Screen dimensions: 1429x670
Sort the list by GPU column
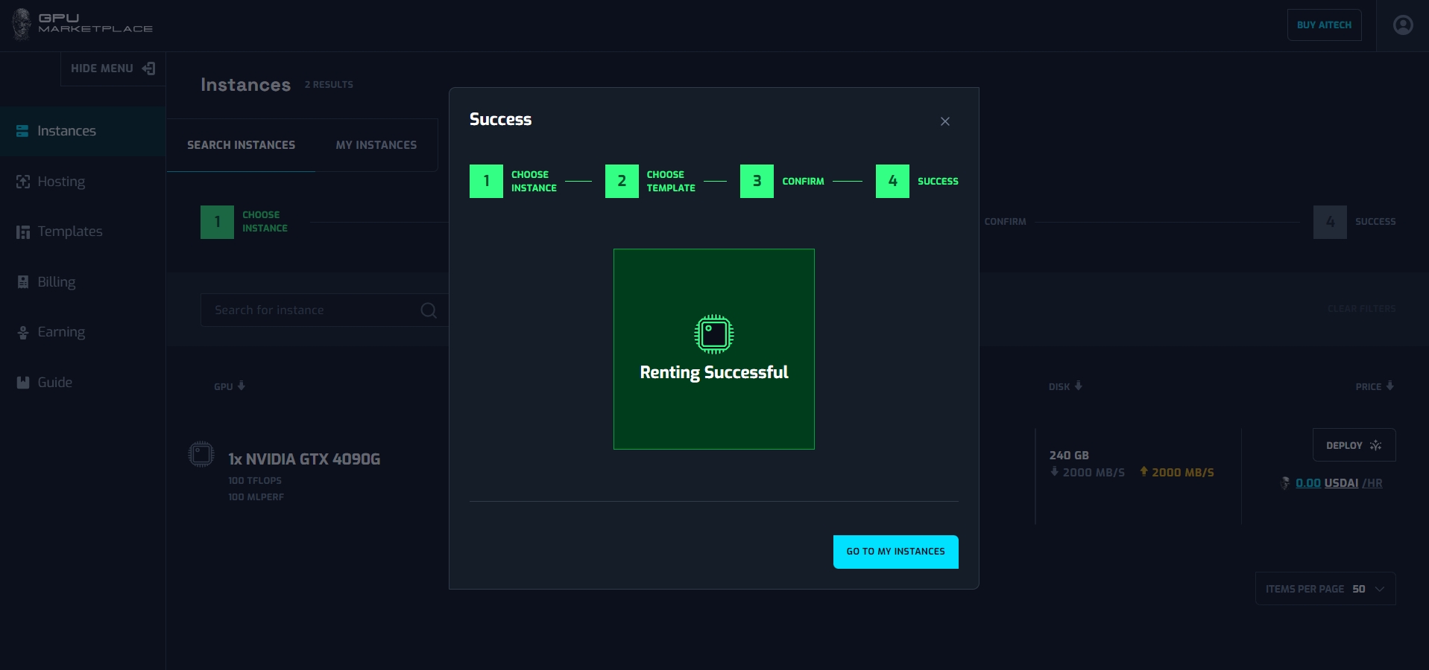click(229, 386)
